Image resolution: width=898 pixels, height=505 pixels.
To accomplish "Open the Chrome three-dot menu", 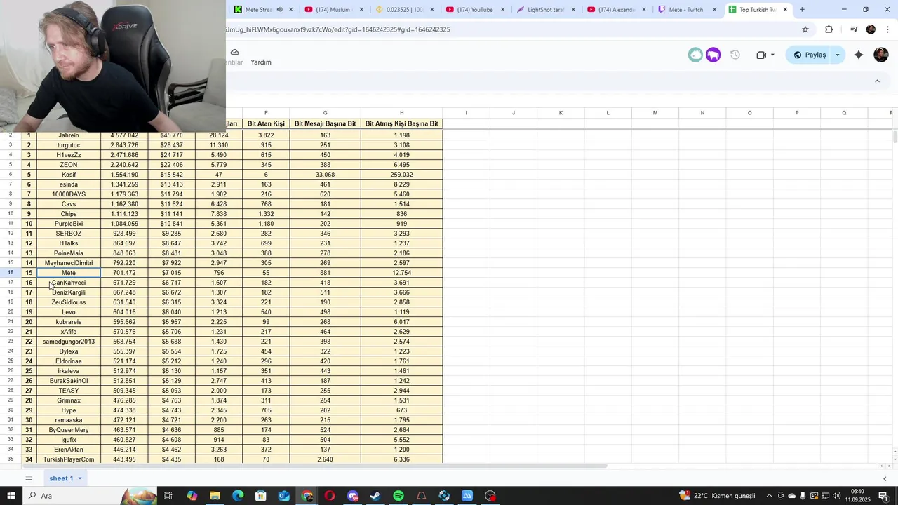I will tap(888, 29).
